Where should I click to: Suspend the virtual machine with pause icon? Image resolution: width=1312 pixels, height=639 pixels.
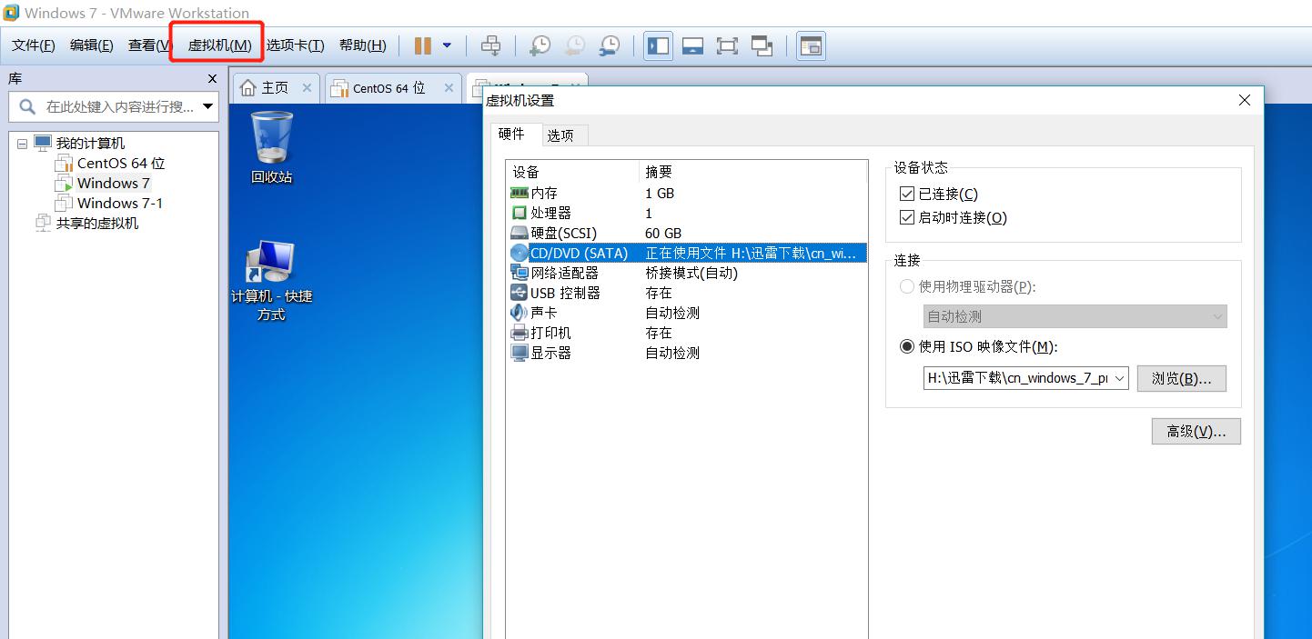point(421,45)
